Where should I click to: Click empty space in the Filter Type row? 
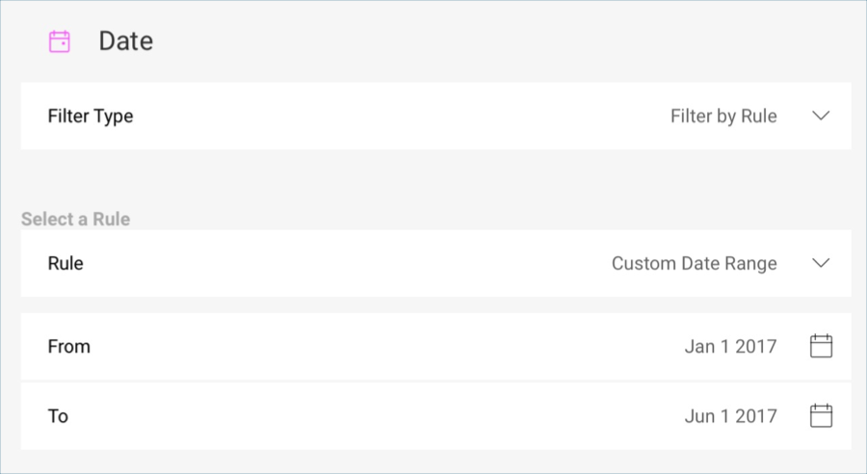(385, 116)
